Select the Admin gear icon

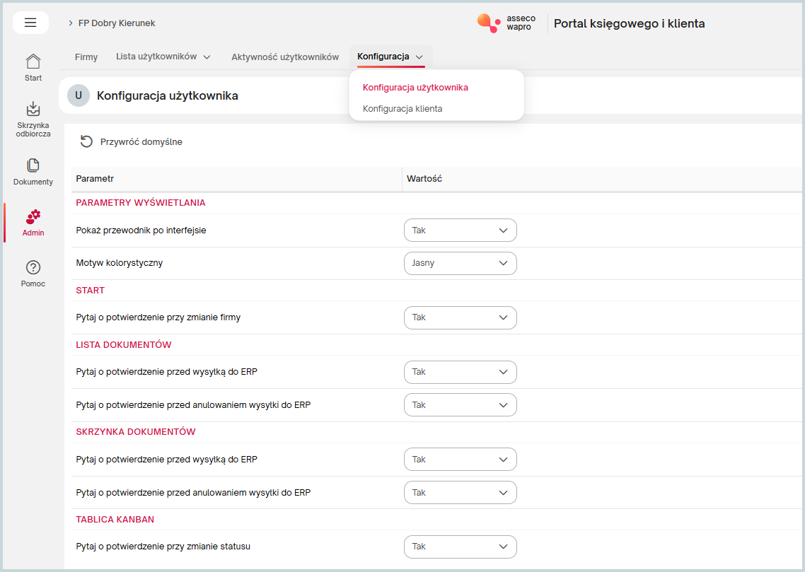[33, 216]
